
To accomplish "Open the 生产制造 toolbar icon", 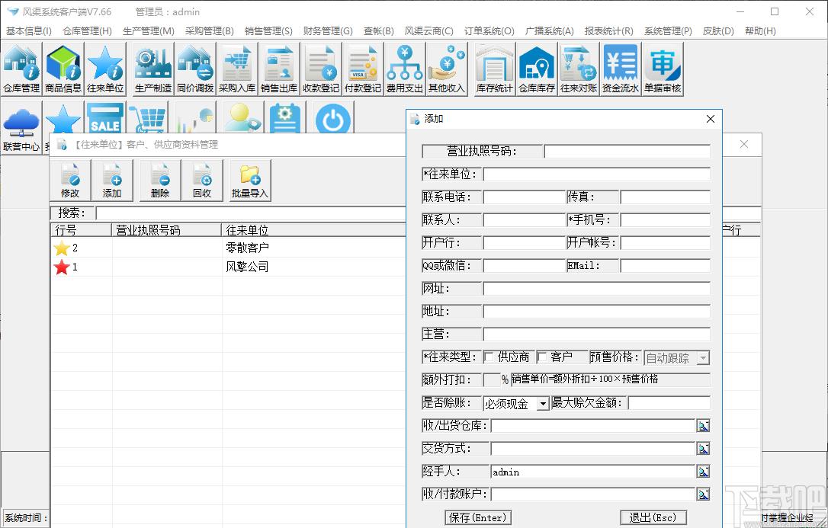I will point(152,69).
